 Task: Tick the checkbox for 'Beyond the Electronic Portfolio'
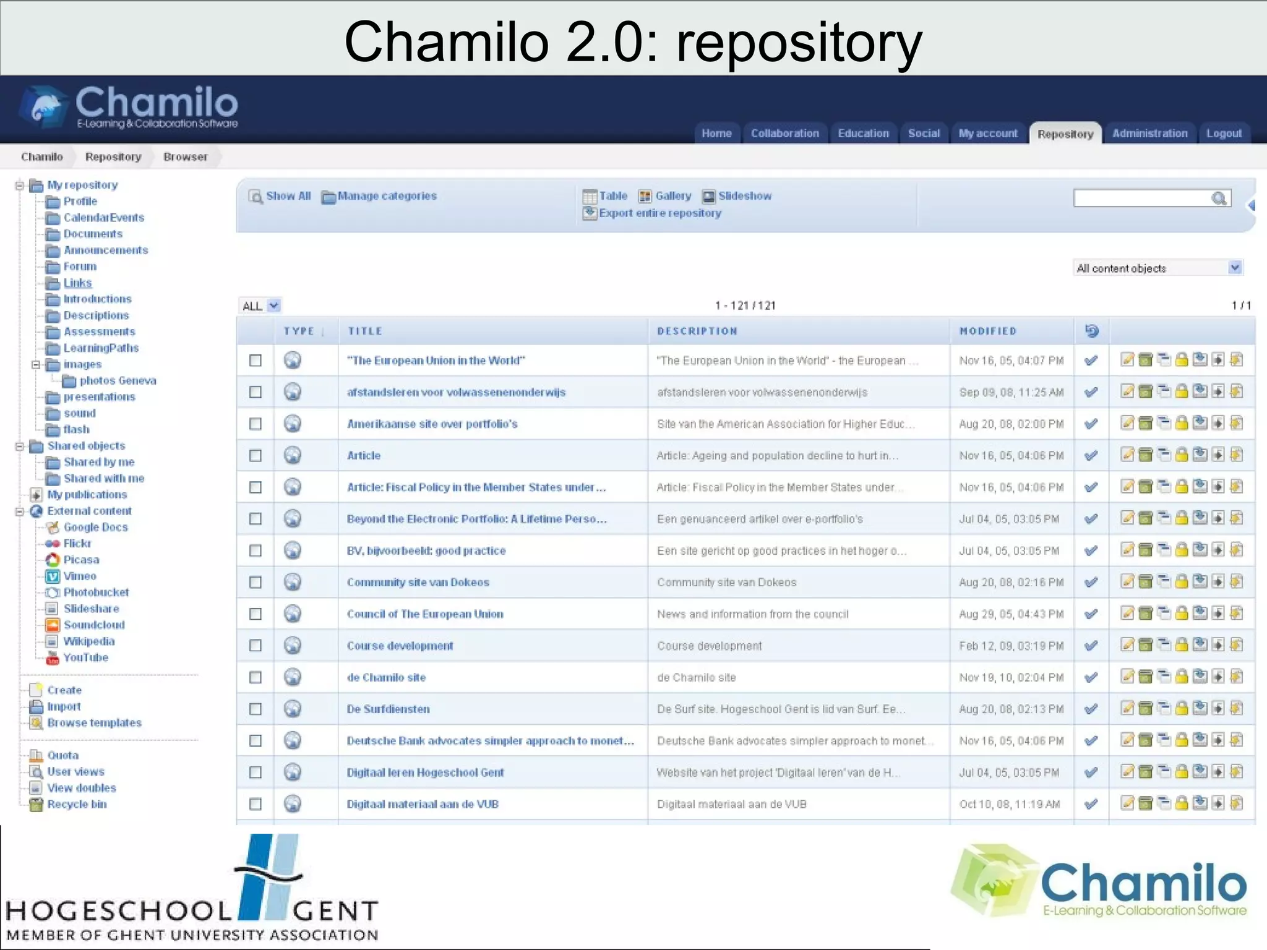pyautogui.click(x=256, y=519)
